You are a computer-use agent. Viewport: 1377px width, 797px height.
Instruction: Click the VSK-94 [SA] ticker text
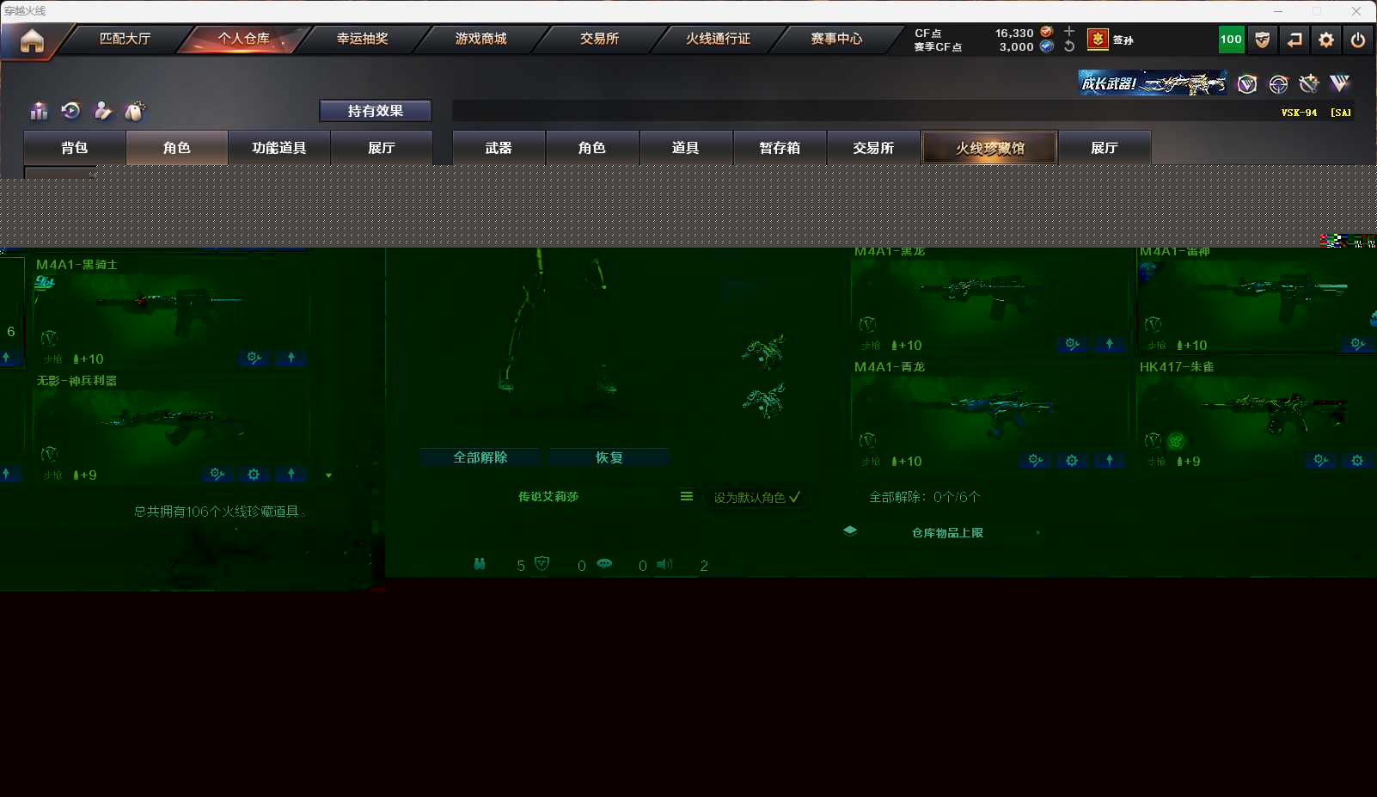coord(1316,113)
